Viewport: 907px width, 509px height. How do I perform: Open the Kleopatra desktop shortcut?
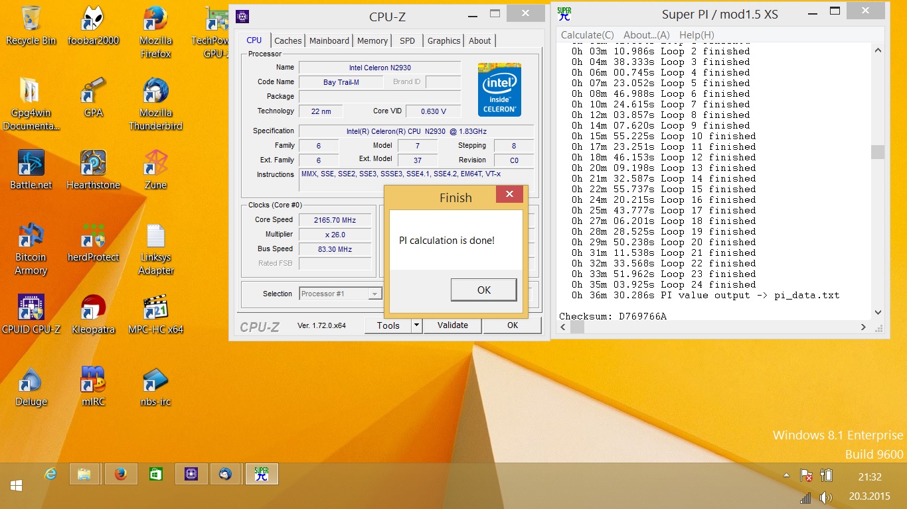pos(93,314)
